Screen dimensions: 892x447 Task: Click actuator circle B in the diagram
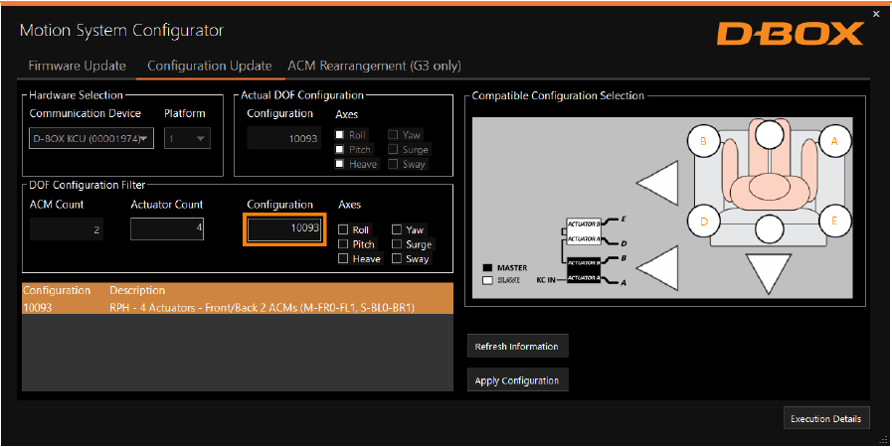pyautogui.click(x=703, y=142)
